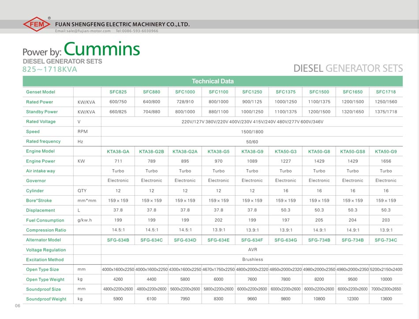This screenshot has width=419, height=319.
Task: Select the SFC1250 genset model cell
Action: (252, 92)
